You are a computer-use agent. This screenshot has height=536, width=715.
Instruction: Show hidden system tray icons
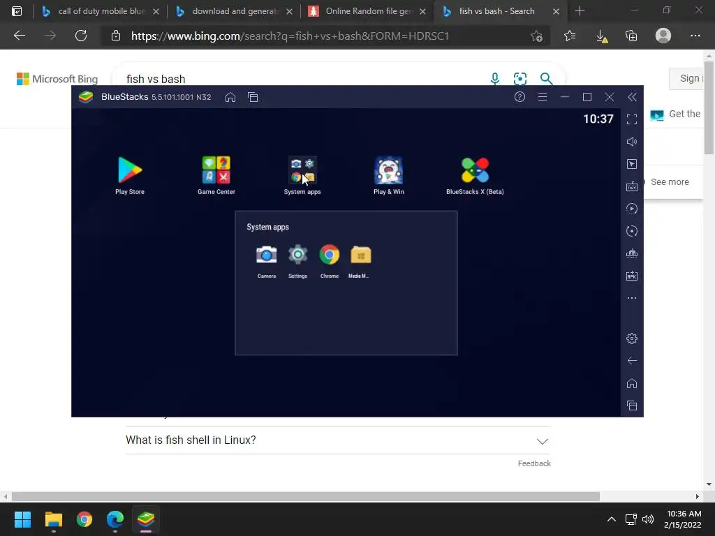click(612, 519)
